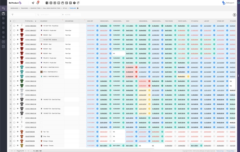
Task: Go to the next page arrow
Action: click(26, 151)
